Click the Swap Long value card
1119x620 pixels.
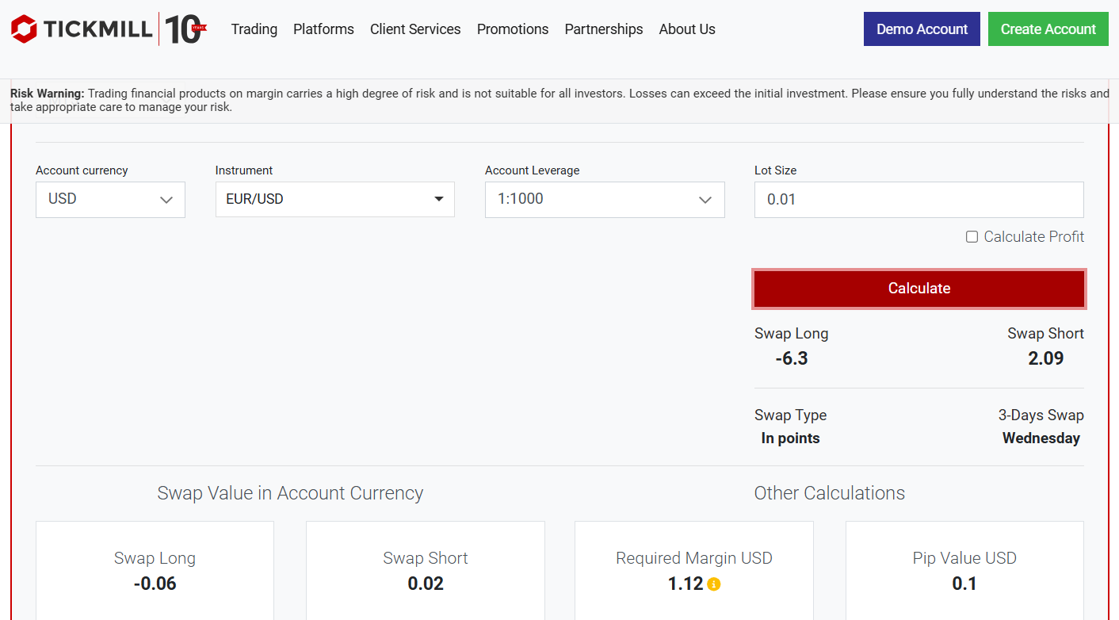(x=155, y=571)
